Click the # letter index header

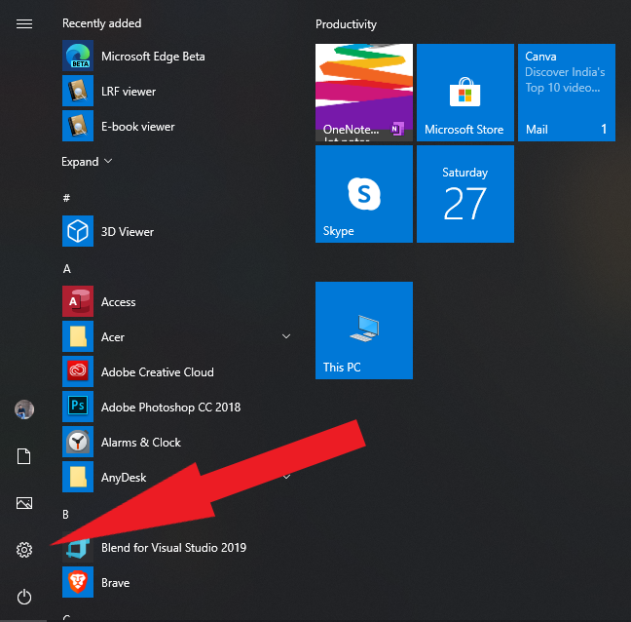click(x=66, y=198)
